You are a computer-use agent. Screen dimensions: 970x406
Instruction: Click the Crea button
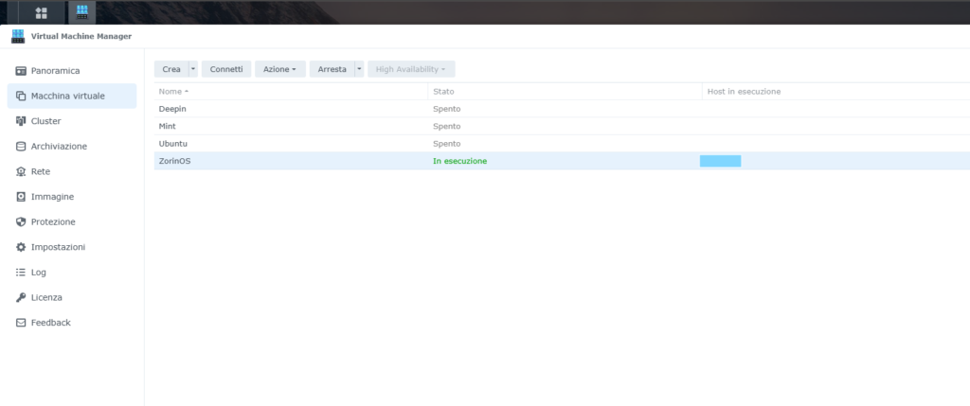171,69
